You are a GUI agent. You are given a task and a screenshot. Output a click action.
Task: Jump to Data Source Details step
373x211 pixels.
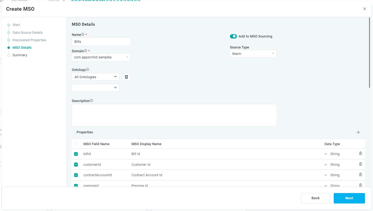pos(27,33)
